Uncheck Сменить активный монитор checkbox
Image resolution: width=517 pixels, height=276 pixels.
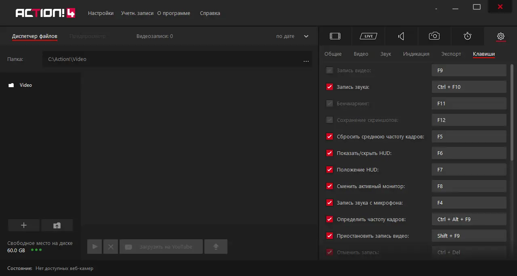pos(330,186)
